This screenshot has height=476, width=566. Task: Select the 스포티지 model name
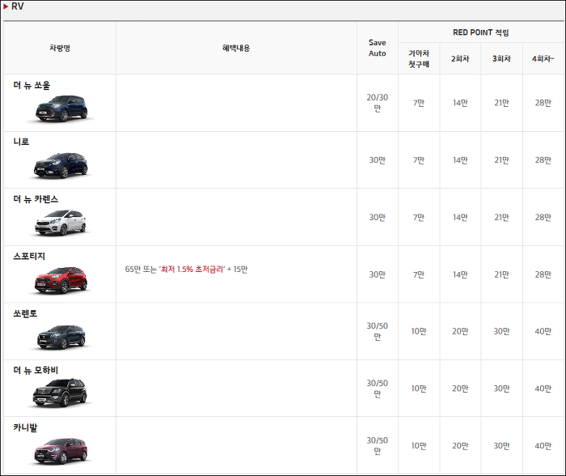tap(29, 257)
